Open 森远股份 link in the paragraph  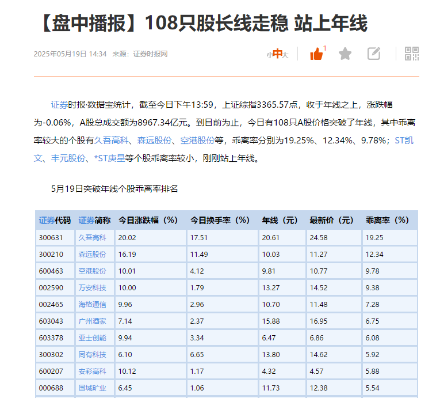tap(154, 141)
